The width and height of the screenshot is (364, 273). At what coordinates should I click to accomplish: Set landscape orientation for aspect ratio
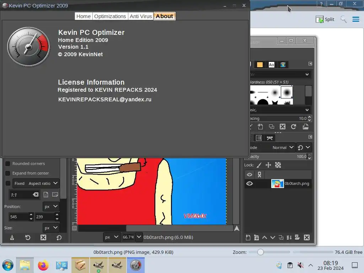point(55,194)
